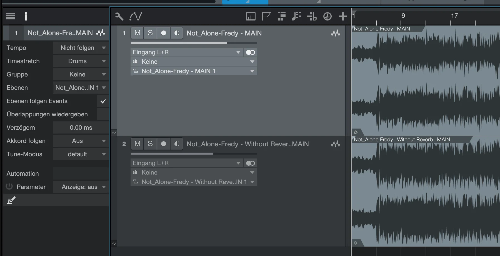Open Tune-Modus dropdown showing default
Image resolution: width=500 pixels, height=256 pixels.
pos(81,154)
